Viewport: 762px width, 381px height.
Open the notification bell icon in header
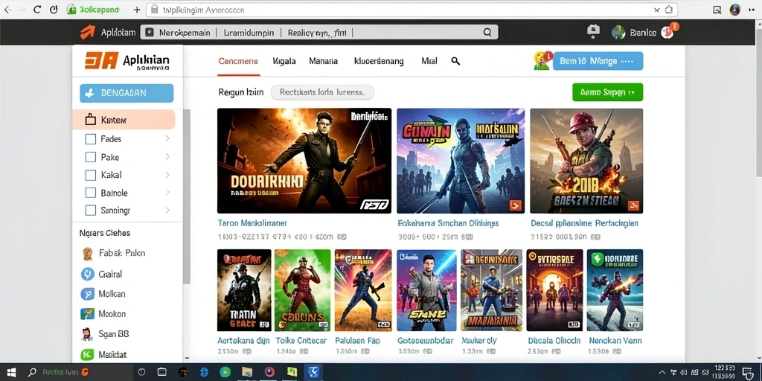pos(593,31)
